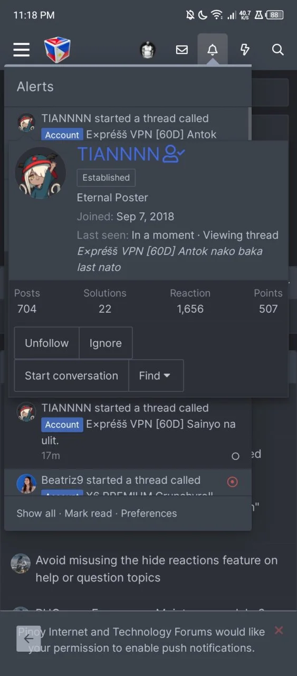The image size is (297, 676).
Task: Dismiss push notification prompt with red X
Action: 279,630
